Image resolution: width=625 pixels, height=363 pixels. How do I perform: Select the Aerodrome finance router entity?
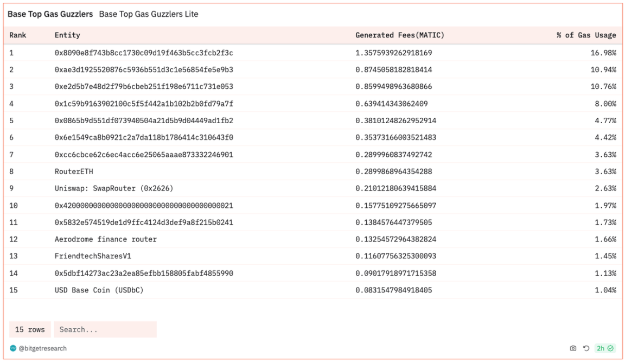[105, 239]
